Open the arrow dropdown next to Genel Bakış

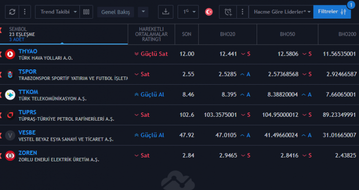click(143, 11)
